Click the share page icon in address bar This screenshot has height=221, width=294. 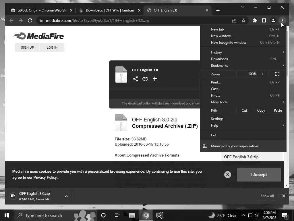[234, 20]
